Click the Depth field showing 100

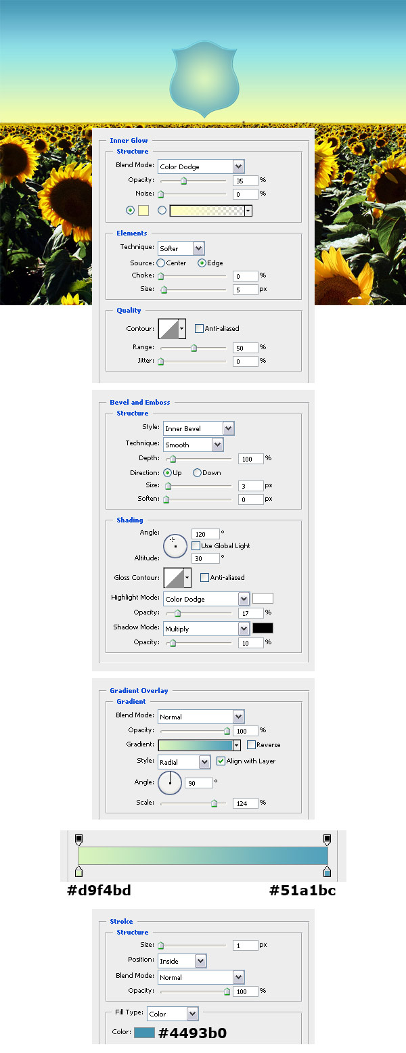[251, 459]
